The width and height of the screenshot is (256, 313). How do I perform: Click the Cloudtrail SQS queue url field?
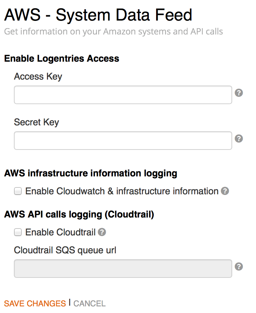click(x=123, y=268)
